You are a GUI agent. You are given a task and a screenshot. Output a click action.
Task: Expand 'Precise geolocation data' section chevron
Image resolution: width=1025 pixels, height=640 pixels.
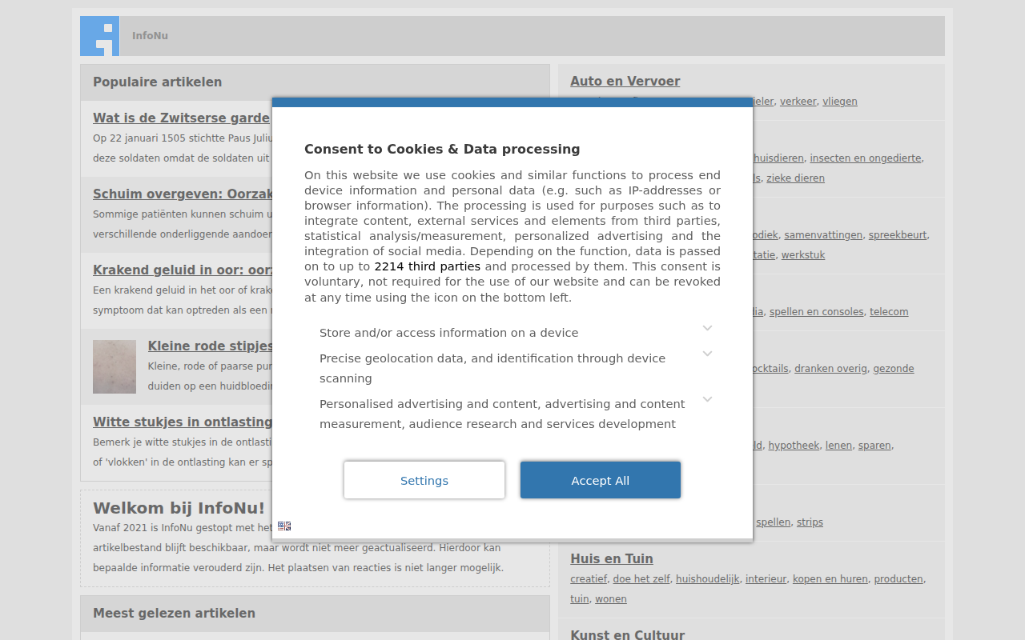(707, 354)
